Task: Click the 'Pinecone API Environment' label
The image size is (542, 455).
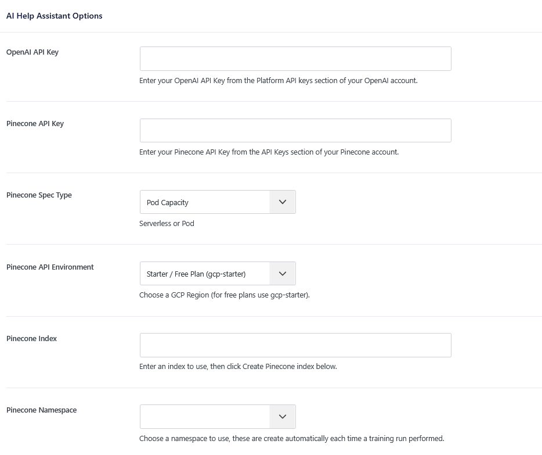Action: point(50,267)
